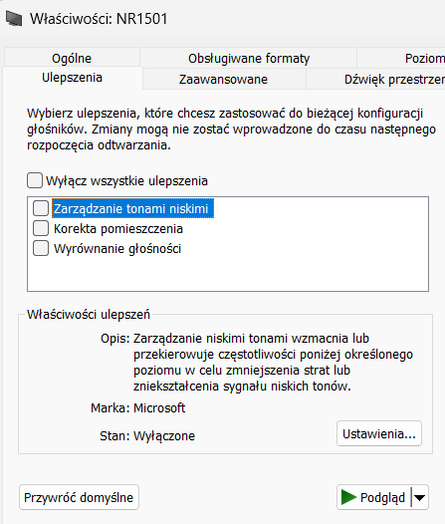This screenshot has height=524, width=445.
Task: Select Zarządzanie tonami niskimi list entry
Action: coord(132,208)
